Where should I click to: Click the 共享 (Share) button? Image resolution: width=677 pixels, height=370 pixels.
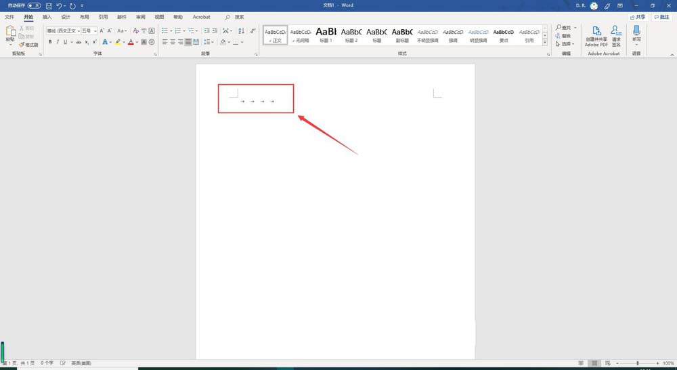(638, 17)
